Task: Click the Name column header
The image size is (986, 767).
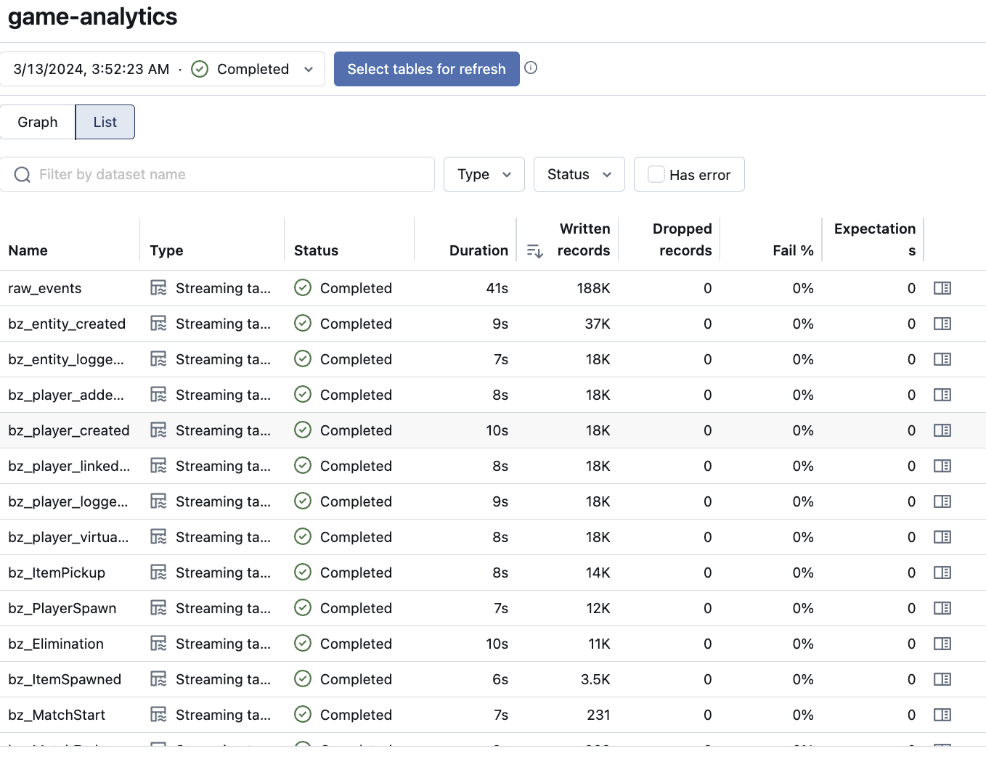Action: 28,250
